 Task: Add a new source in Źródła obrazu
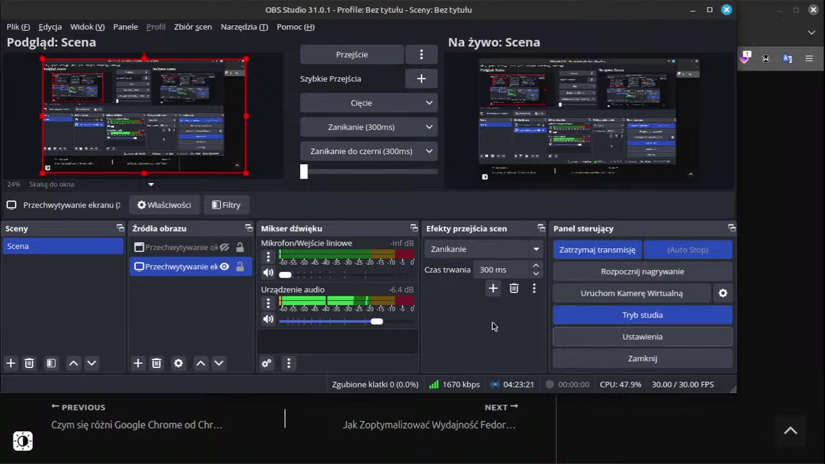coord(138,363)
